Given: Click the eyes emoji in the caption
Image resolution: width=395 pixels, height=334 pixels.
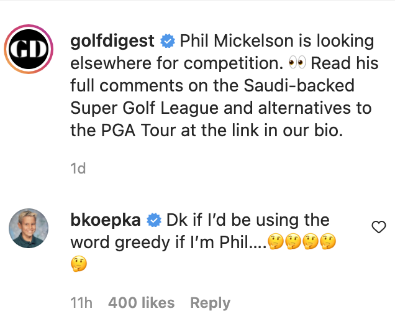Looking at the screenshot, I should tap(298, 65).
